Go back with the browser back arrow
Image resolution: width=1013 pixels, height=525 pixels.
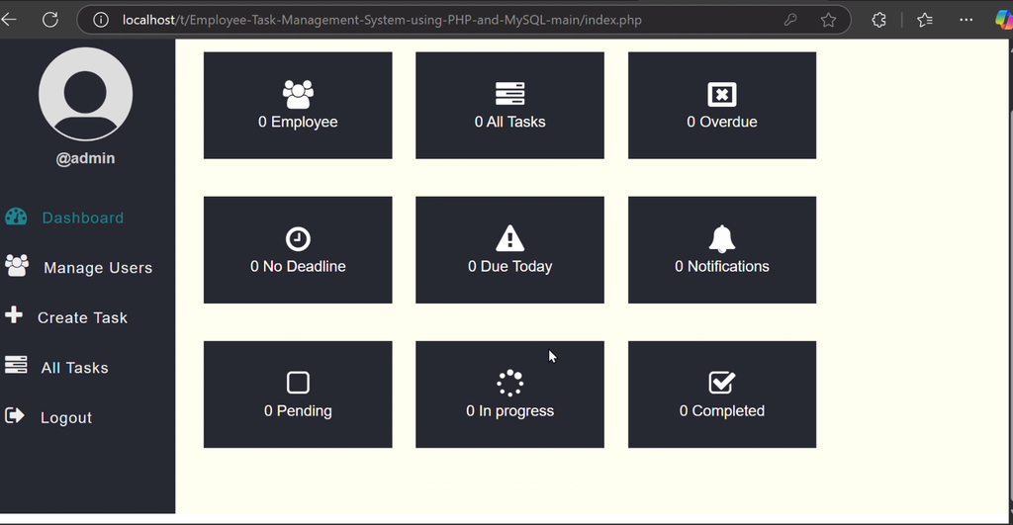(9, 20)
